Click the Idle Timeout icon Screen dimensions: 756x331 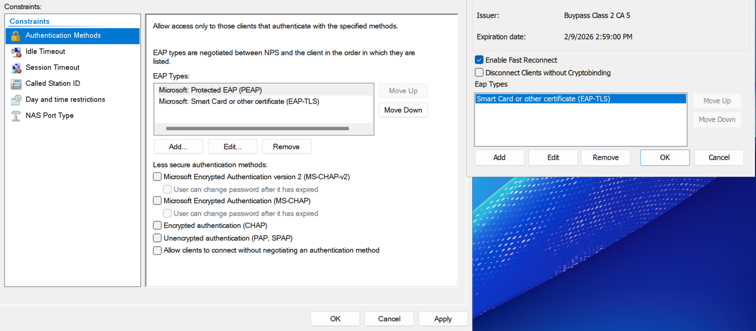16,52
